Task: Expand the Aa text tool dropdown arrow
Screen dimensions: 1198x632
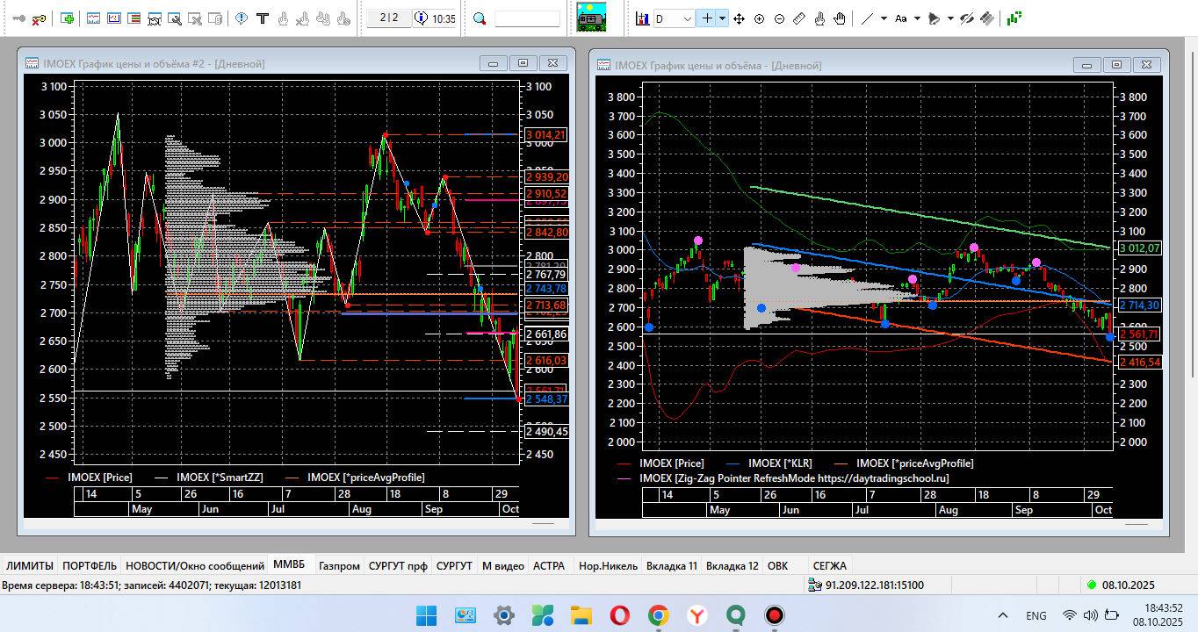Action: (917, 18)
